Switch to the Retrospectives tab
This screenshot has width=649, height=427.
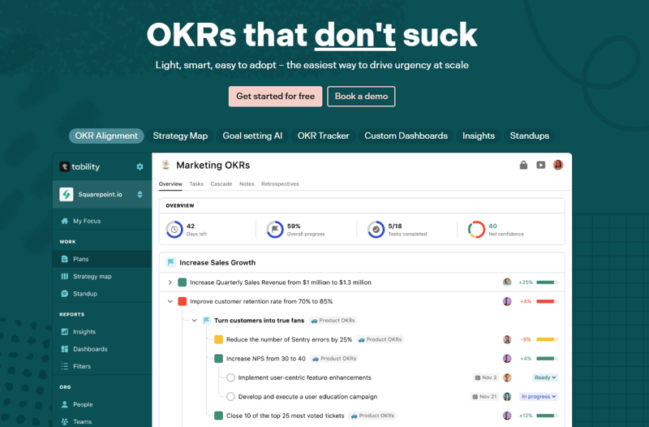280,184
